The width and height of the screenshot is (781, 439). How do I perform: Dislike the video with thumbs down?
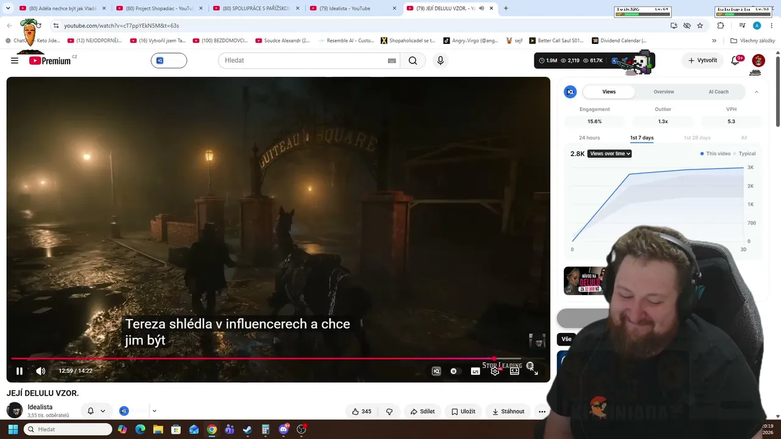coord(389,412)
